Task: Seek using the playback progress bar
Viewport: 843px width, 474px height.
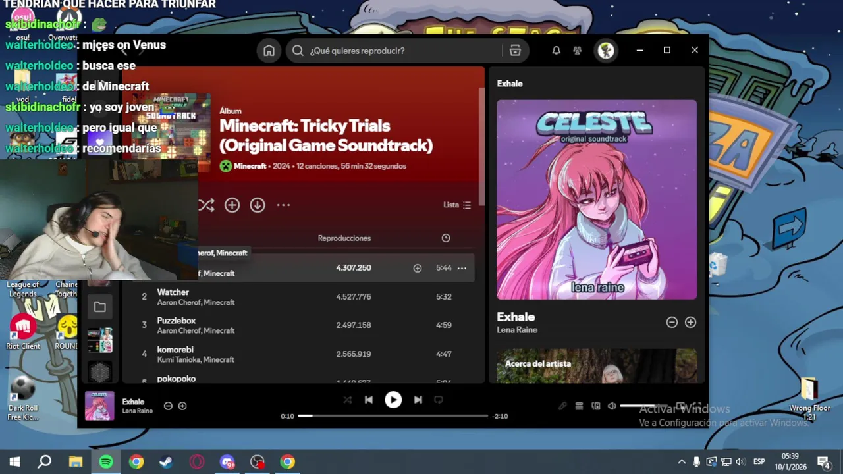Action: click(393, 416)
